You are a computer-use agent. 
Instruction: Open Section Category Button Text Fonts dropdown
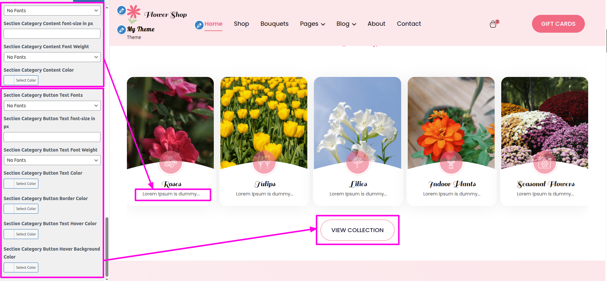pyautogui.click(x=52, y=106)
